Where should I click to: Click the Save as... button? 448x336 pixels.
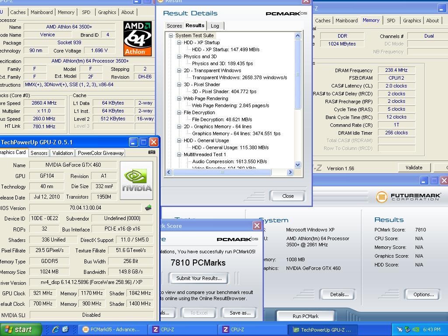tap(240, 313)
